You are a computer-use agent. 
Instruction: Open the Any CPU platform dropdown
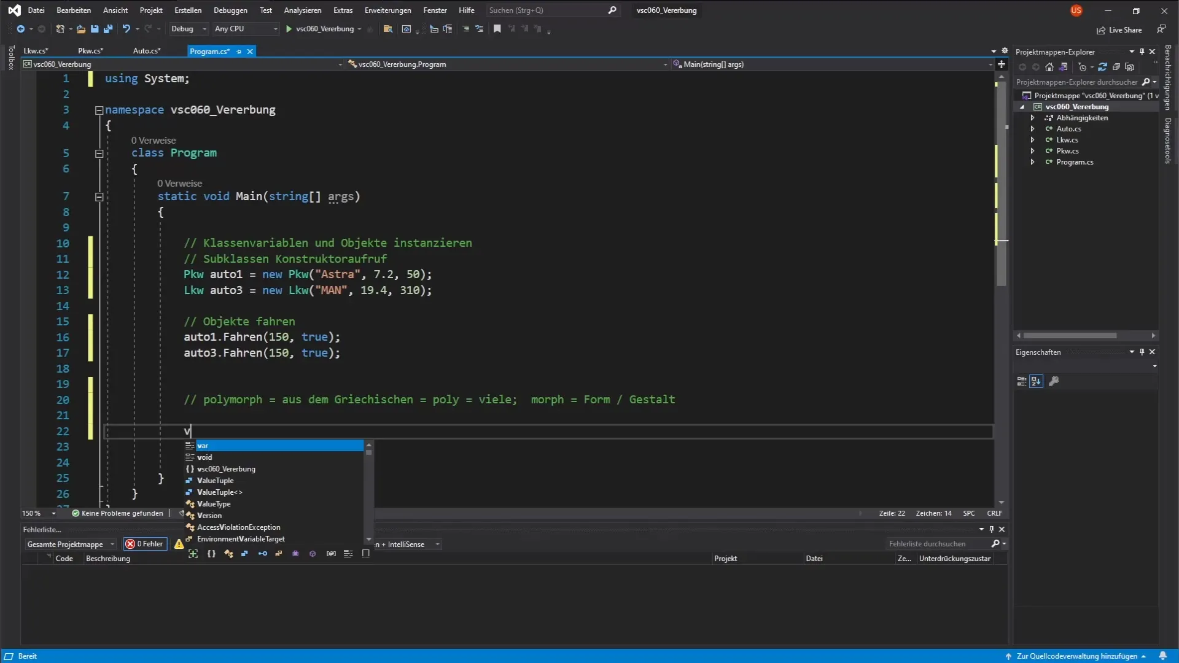[246, 29]
